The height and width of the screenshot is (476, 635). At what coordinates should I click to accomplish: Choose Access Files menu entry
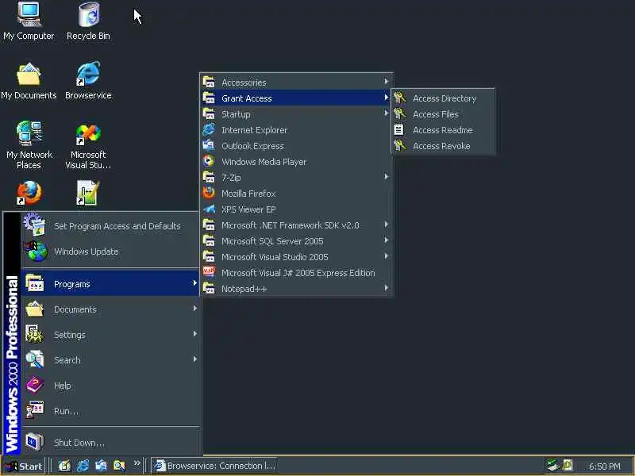click(x=443, y=114)
